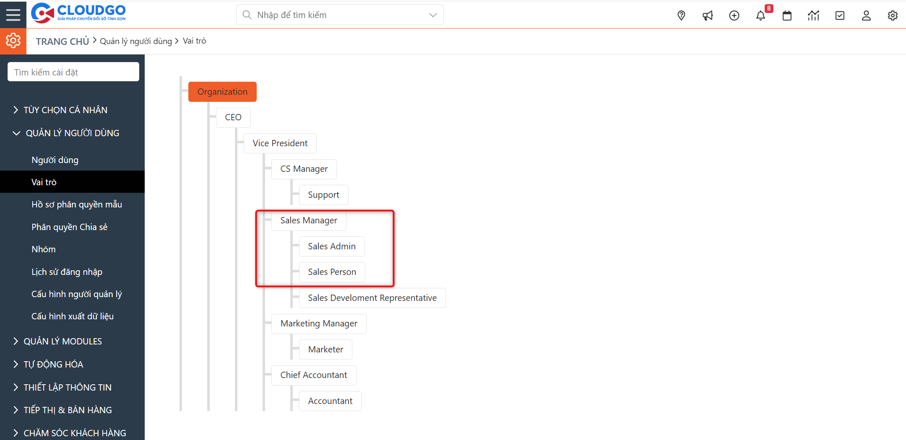Open the settings gear in top bar
Image resolution: width=906 pixels, height=440 pixels.
coord(893,15)
